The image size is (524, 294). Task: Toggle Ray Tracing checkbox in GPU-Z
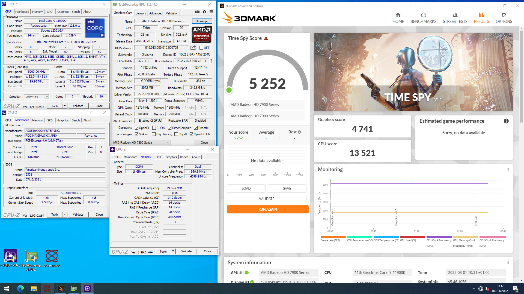tap(154, 134)
